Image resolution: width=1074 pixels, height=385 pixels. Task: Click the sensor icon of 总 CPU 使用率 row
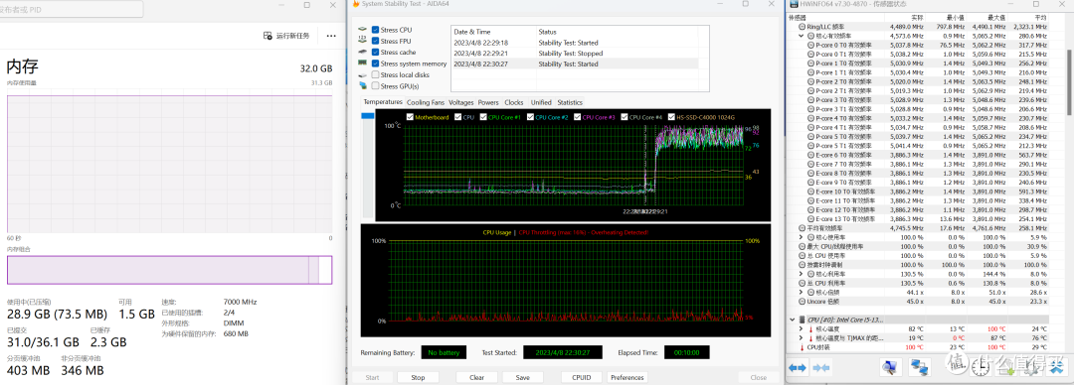point(803,255)
